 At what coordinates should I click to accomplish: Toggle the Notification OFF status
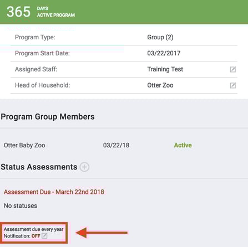36,236
